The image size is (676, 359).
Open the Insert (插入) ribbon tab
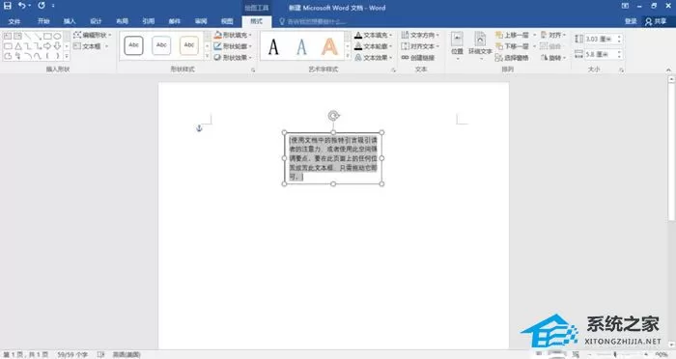tap(70, 21)
